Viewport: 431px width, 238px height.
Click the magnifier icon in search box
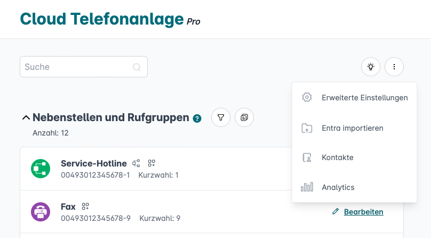(x=137, y=67)
